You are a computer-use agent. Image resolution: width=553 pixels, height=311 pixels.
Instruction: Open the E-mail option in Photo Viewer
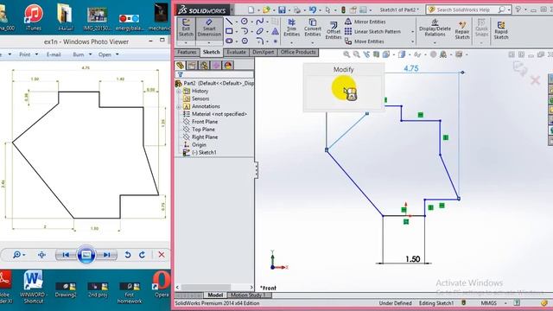point(54,54)
